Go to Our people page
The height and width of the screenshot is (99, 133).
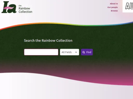coord(112,7)
